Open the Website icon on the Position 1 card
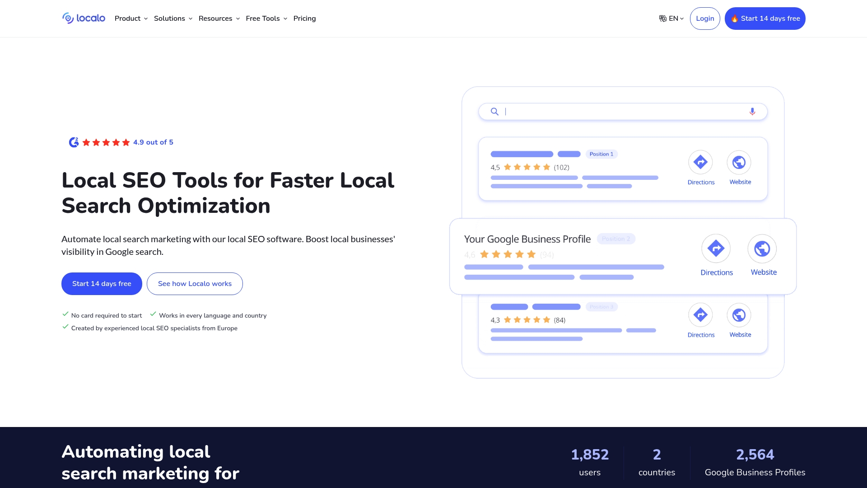Image resolution: width=867 pixels, height=488 pixels. click(x=739, y=161)
